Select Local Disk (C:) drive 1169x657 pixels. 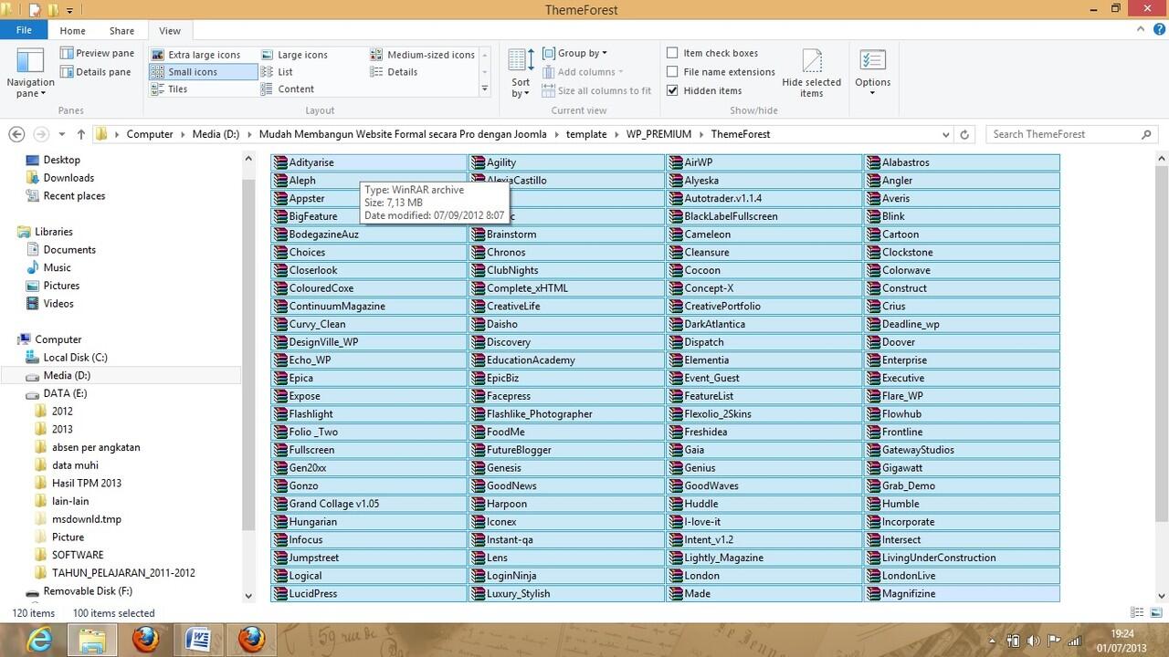pos(75,358)
